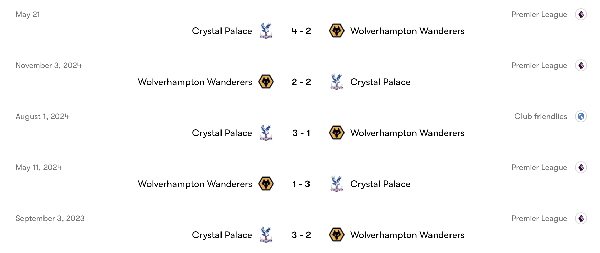Open Wolverhampton Wanderers name in May 11 match

195,184
